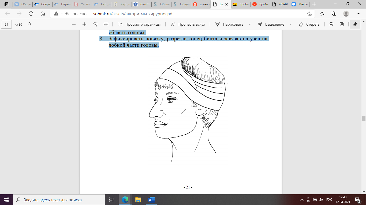366x205 pixels.
Task: Rotate the PDF page
Action: (x=95, y=24)
